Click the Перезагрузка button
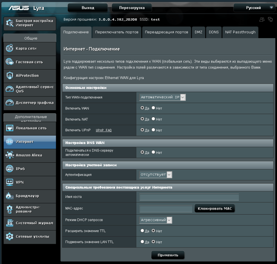Image resolution: width=277 pixels, height=264 pixels. (x=132, y=8)
